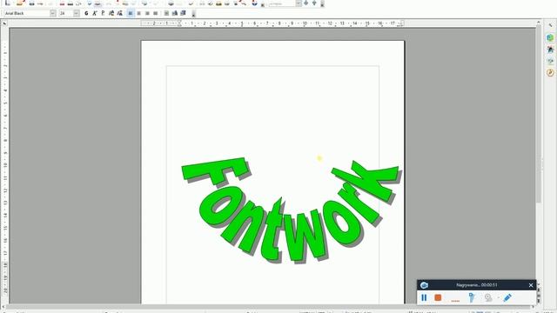The width and height of the screenshot is (557, 313).
Task: Click the recorder logo icon in title bar
Action: (x=424, y=285)
